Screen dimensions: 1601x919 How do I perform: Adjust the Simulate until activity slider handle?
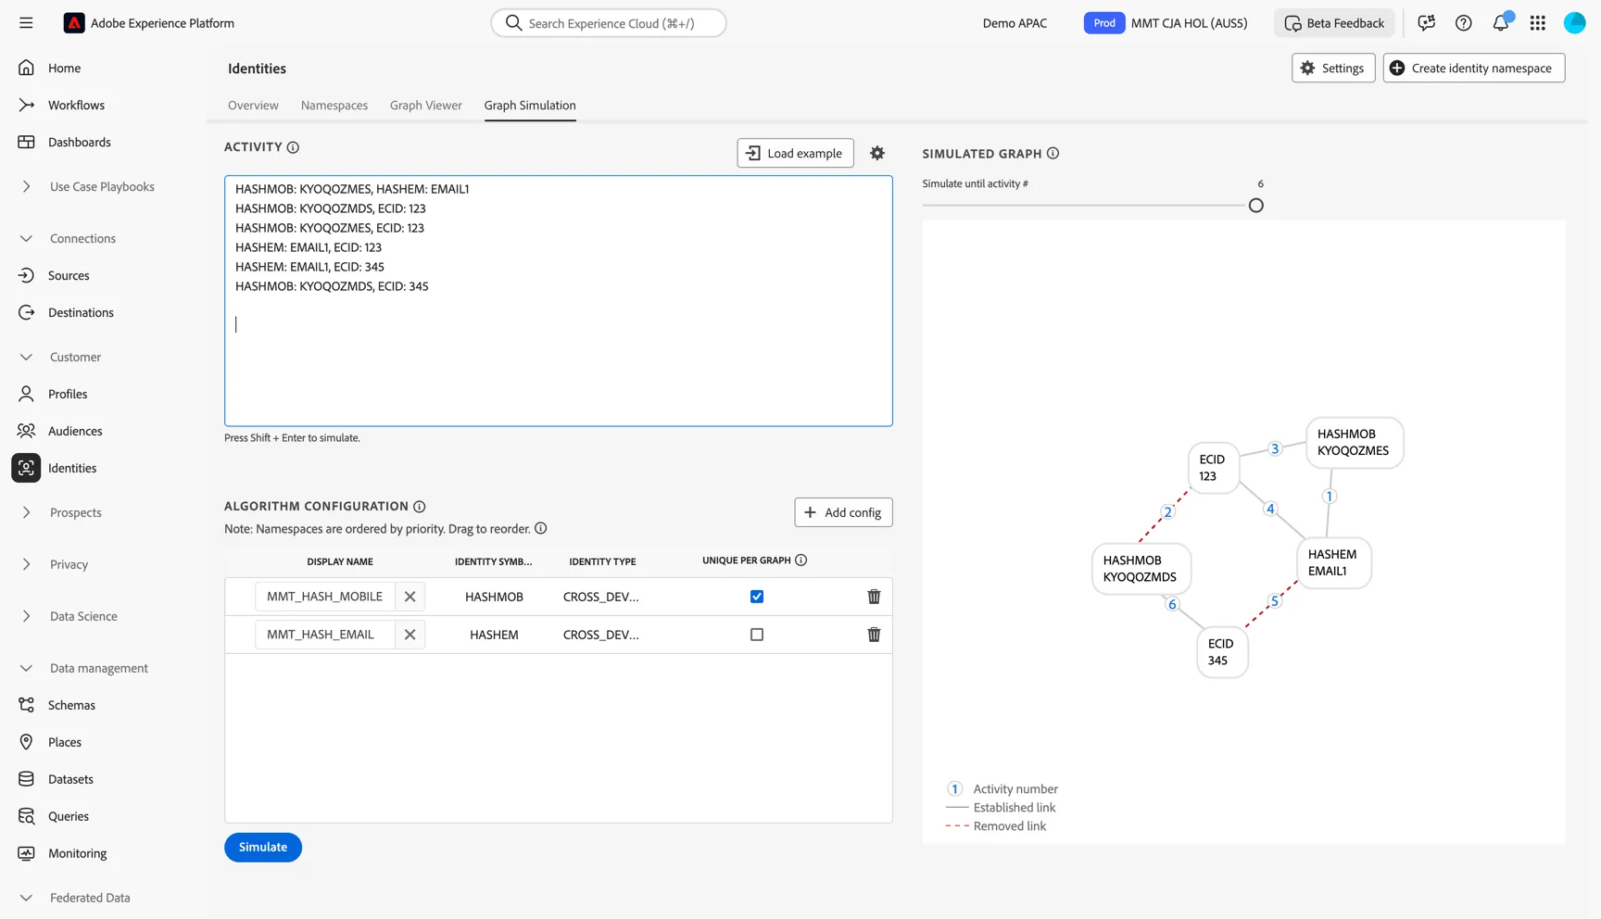pos(1256,206)
